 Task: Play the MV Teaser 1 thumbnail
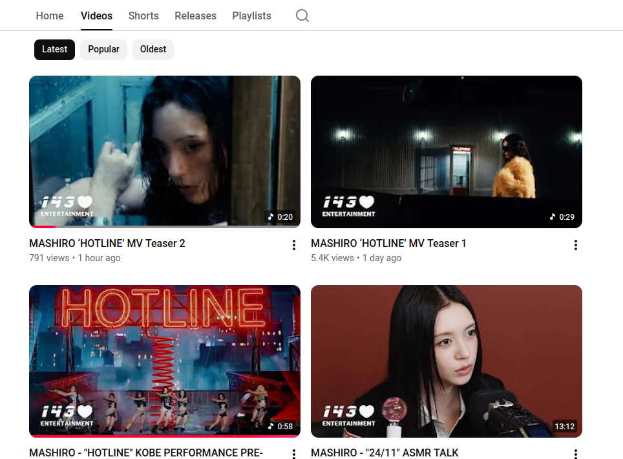click(x=446, y=152)
